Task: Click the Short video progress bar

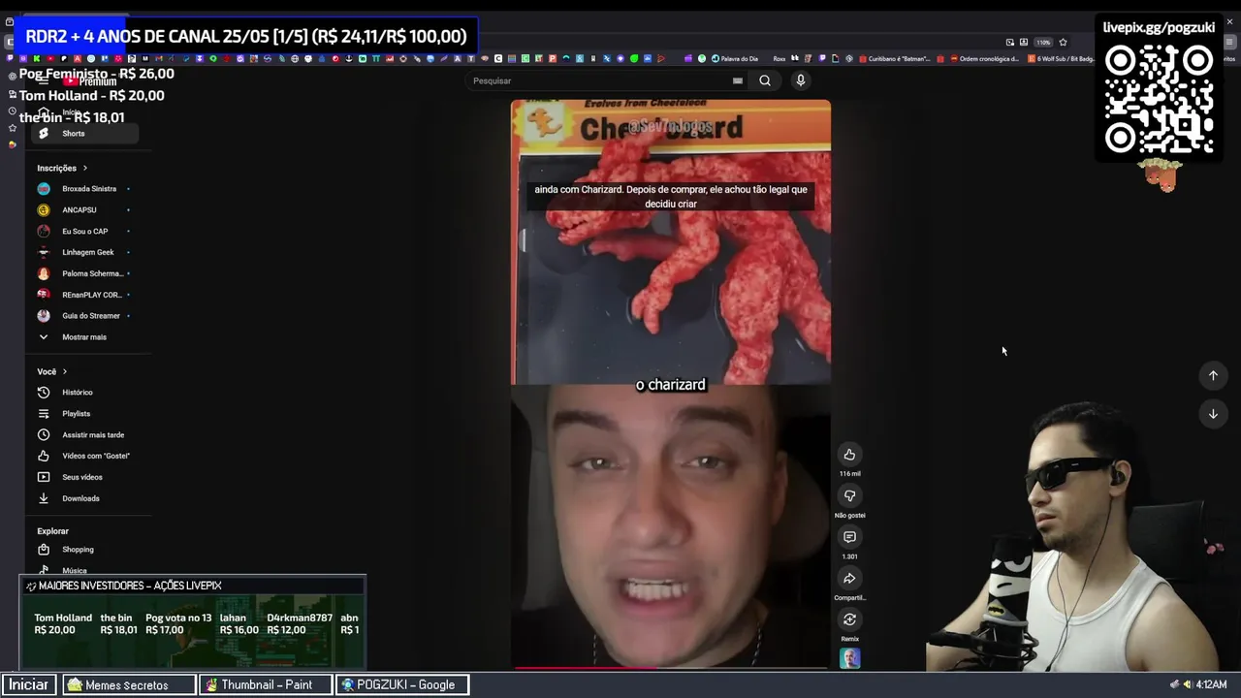Action: 671,668
